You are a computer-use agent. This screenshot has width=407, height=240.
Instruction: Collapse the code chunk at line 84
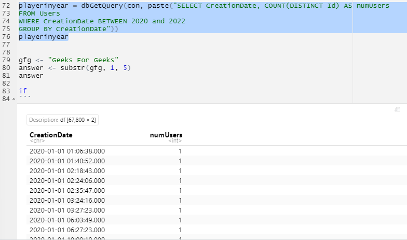pyautogui.click(x=13, y=99)
